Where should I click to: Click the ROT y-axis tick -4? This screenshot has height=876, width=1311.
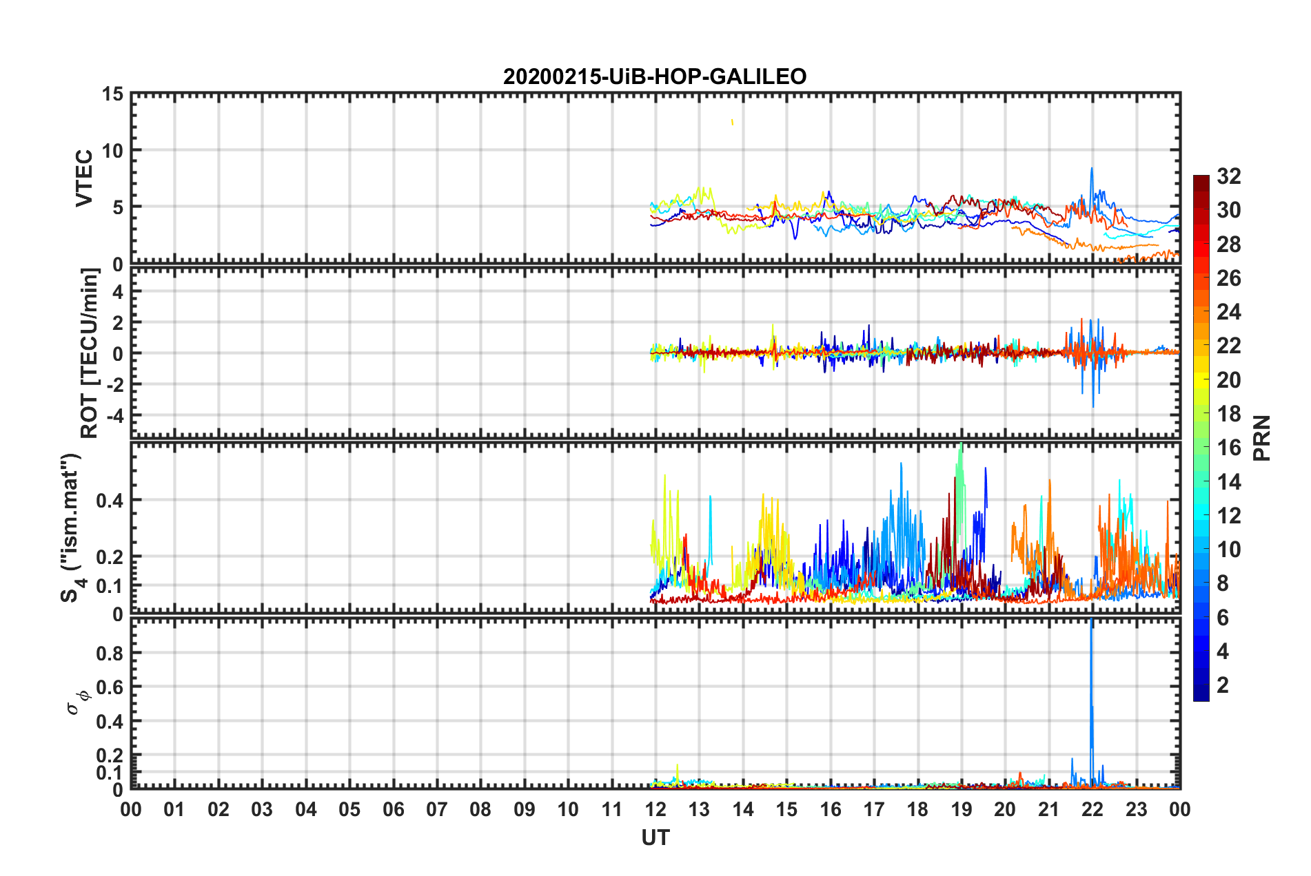115,415
